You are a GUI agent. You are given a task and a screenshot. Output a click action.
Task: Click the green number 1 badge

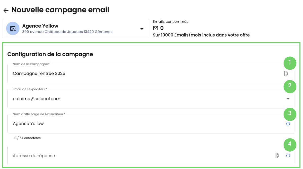point(290,63)
